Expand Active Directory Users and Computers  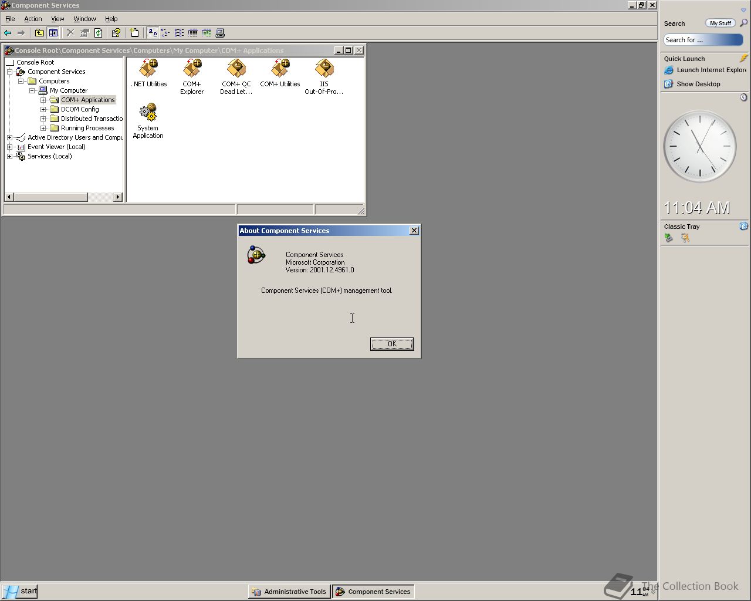click(9, 137)
